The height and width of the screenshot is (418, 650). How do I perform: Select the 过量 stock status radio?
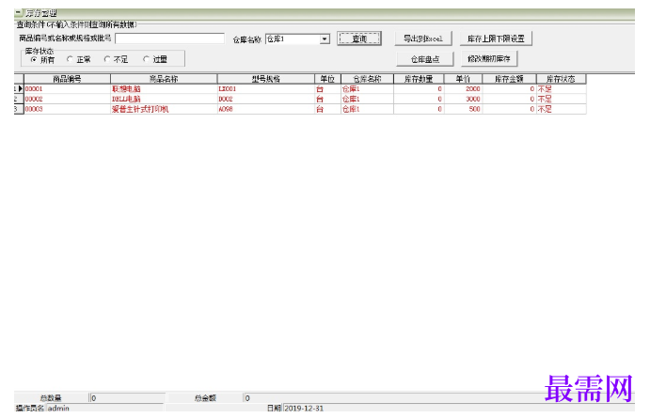click(146, 59)
